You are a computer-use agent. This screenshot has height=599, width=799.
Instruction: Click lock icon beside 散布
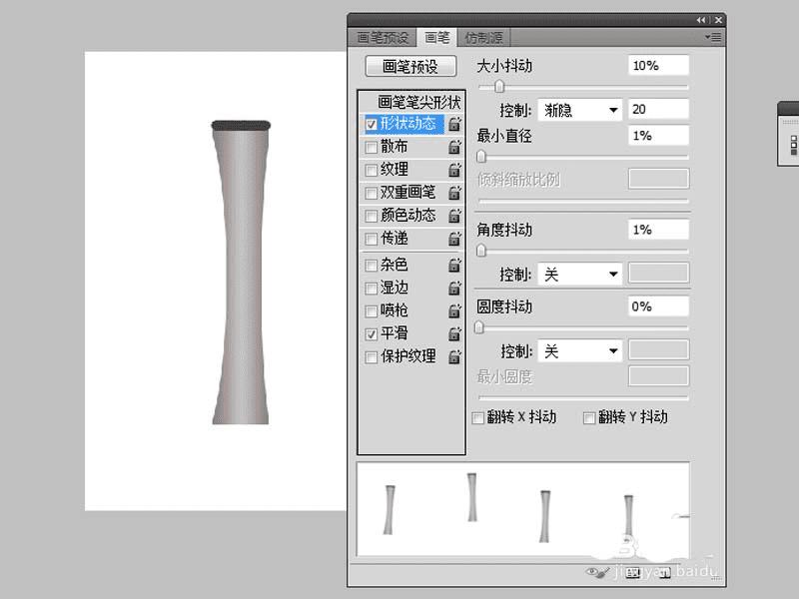(454, 147)
